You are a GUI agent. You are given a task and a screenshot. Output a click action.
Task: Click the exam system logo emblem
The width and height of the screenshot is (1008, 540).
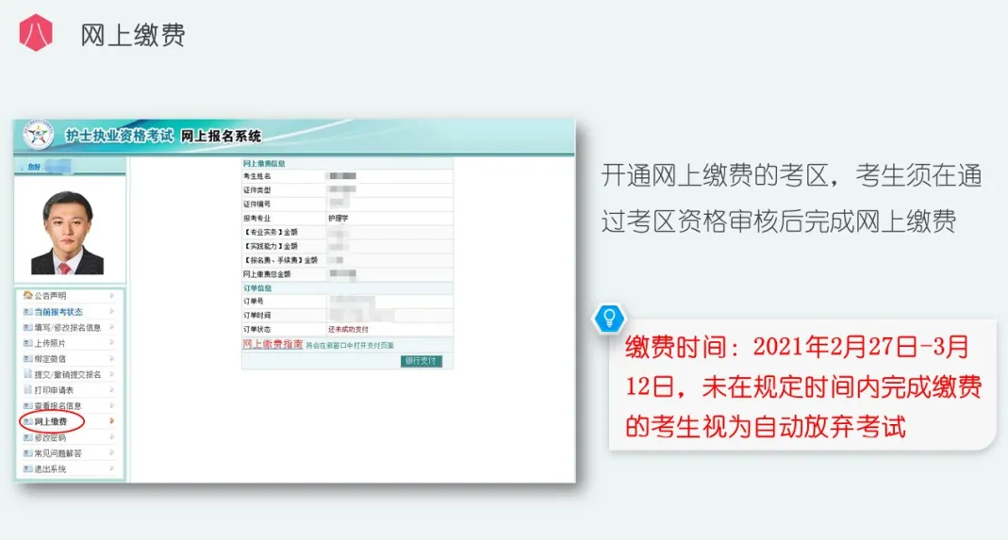point(38,136)
